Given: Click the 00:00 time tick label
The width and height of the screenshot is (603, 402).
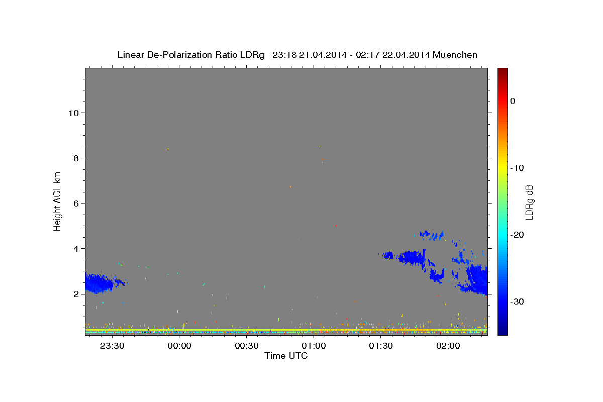Looking at the screenshot, I should [x=179, y=346].
